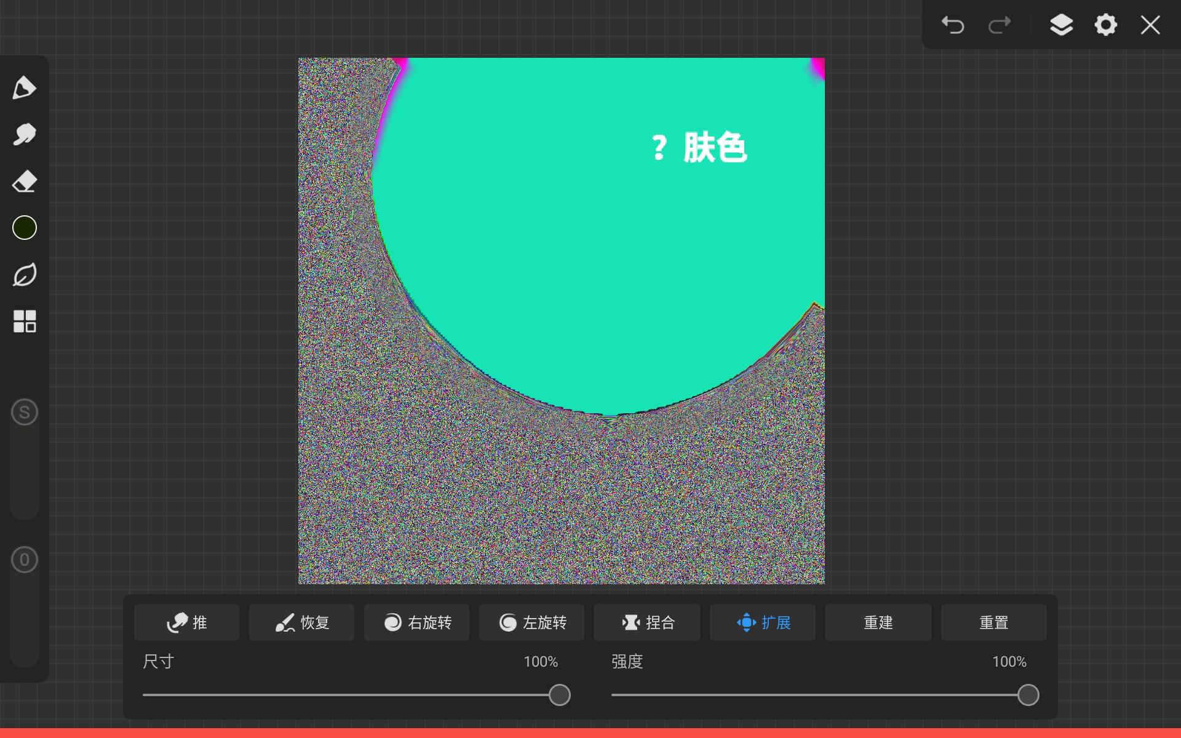
Task: Undo the last action
Action: 953,25
